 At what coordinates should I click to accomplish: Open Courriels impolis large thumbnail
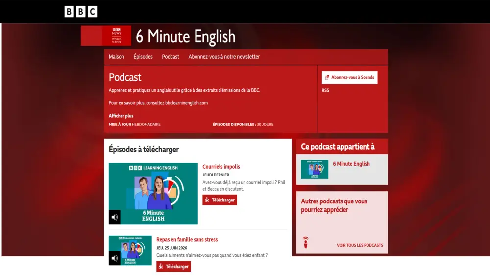pyautogui.click(x=153, y=193)
